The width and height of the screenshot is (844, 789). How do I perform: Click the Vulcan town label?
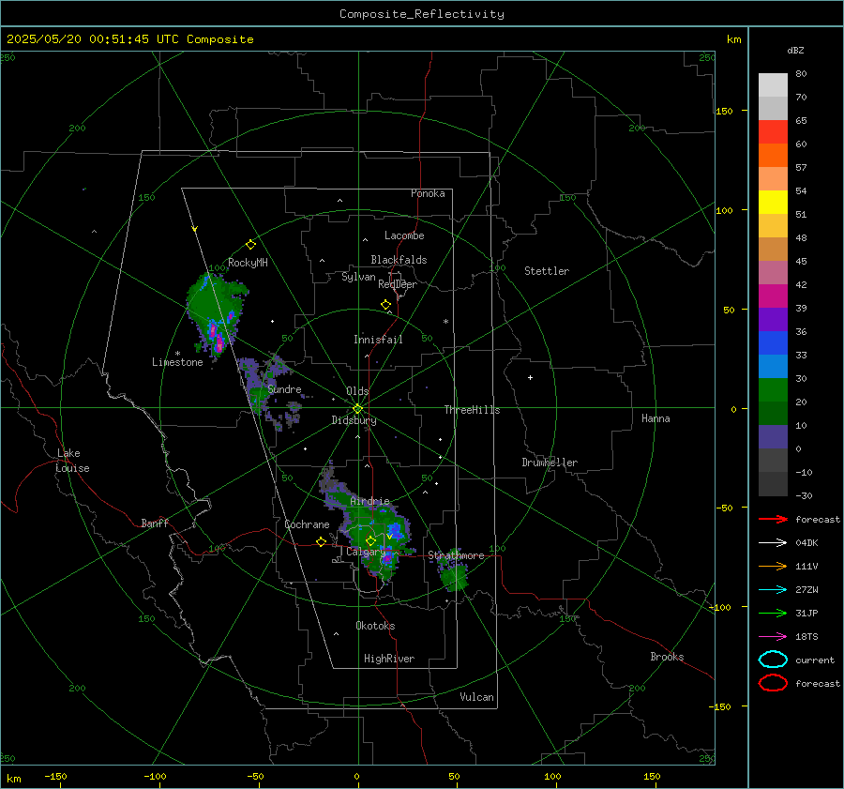[x=476, y=697]
